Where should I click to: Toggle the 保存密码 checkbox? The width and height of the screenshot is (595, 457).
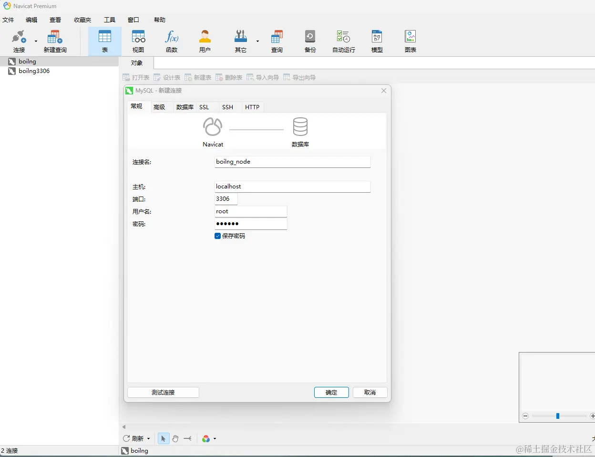tap(218, 236)
